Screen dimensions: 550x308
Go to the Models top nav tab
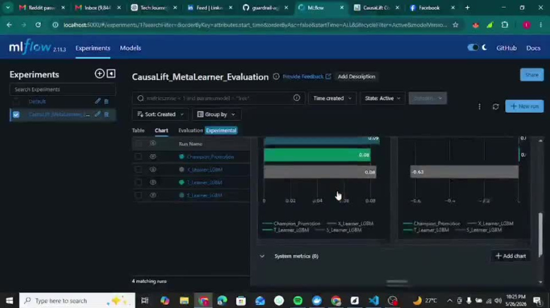click(x=130, y=48)
